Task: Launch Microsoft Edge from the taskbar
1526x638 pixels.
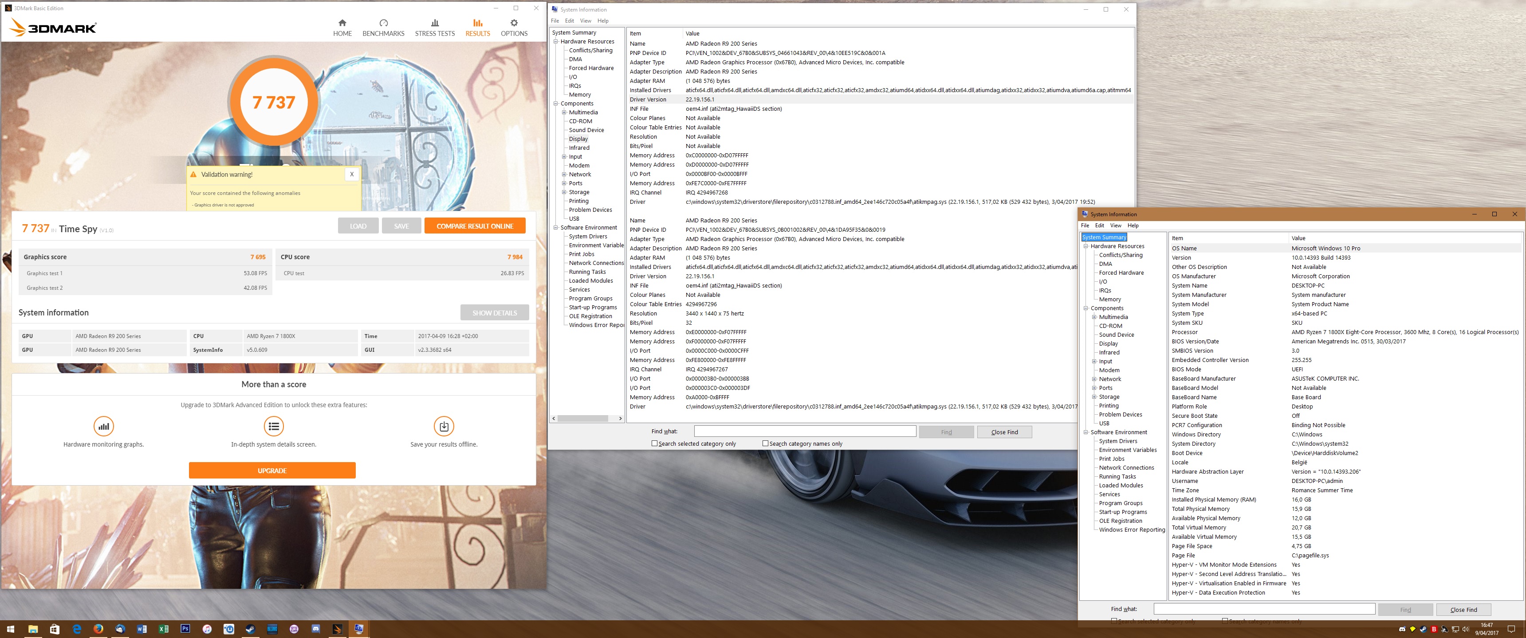Action: (76, 629)
